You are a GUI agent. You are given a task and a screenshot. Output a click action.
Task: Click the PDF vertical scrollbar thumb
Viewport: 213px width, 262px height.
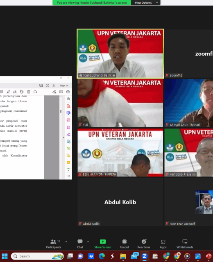point(61,111)
